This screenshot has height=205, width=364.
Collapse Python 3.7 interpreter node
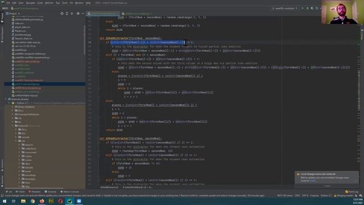coord(9,103)
